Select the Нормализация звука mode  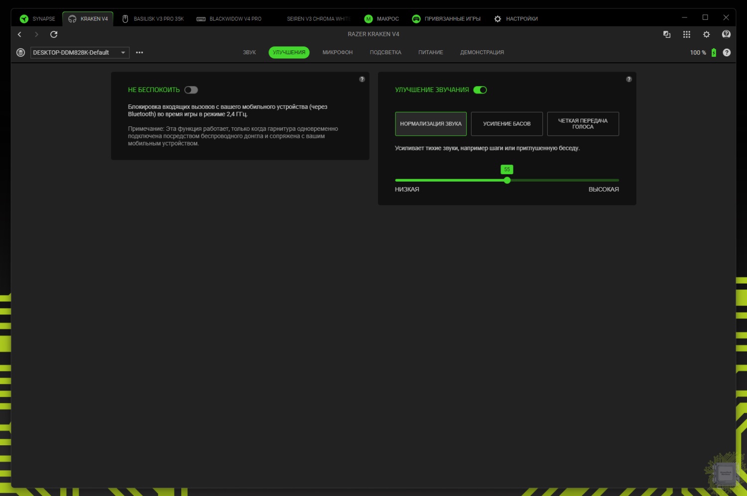point(431,124)
